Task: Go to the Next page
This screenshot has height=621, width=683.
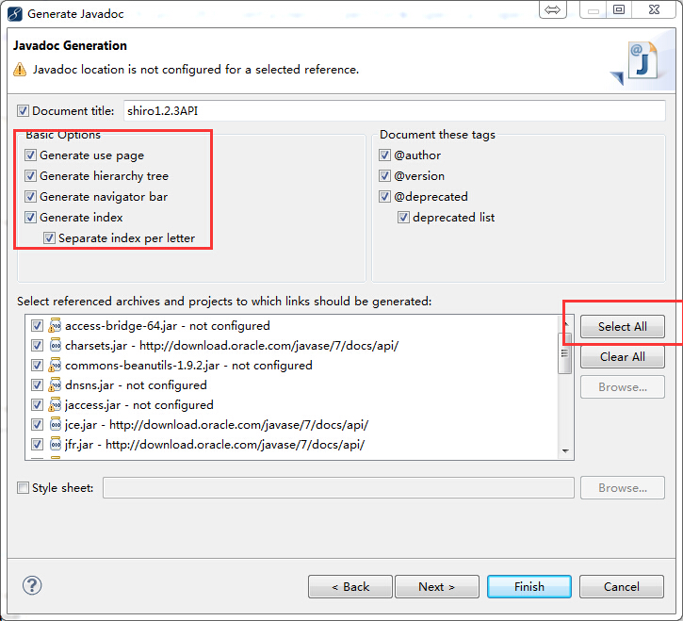Action: coord(436,586)
